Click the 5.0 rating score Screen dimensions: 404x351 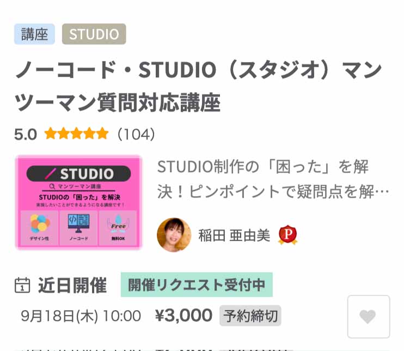(x=26, y=135)
